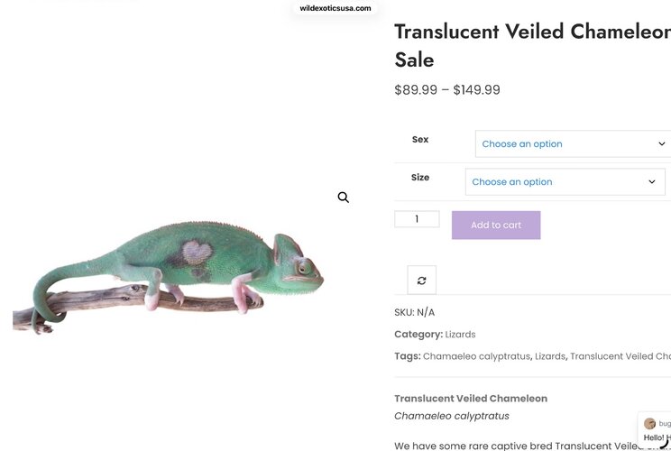
Task: Click the compare refresh arrows icon
Action: point(421,281)
